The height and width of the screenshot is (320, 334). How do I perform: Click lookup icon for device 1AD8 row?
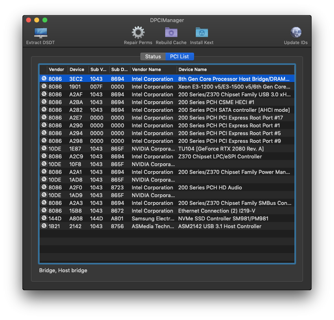click(44, 179)
